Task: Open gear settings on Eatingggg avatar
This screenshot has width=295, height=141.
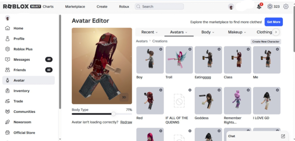Action: coord(219,49)
